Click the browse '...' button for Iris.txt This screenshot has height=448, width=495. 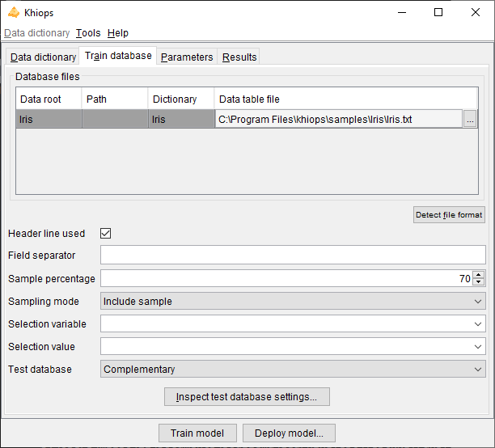click(x=470, y=120)
